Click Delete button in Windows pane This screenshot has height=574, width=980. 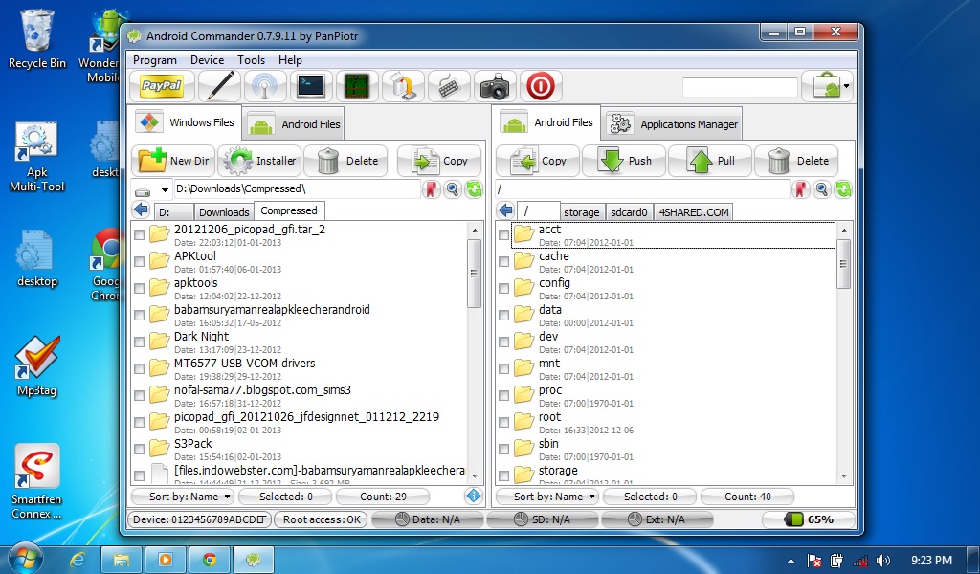345,161
